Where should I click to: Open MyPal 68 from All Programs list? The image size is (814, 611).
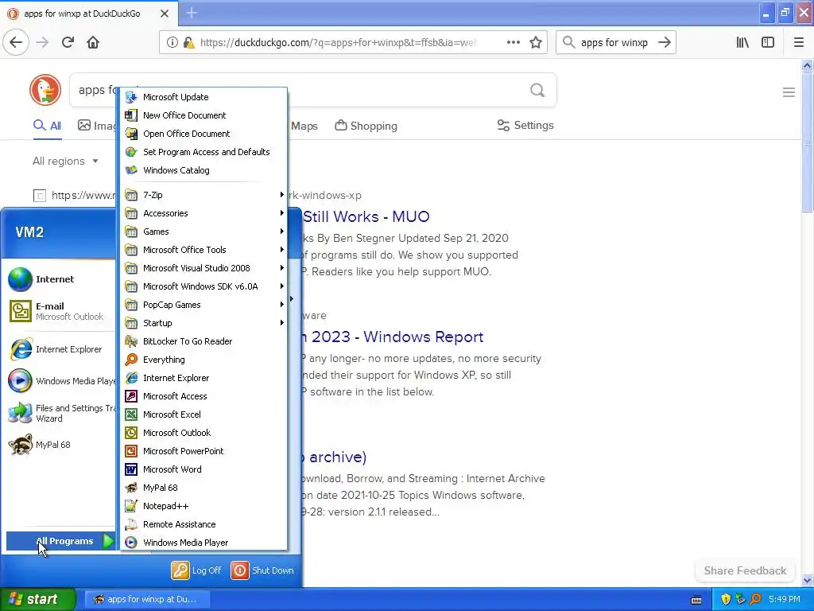[203, 488]
